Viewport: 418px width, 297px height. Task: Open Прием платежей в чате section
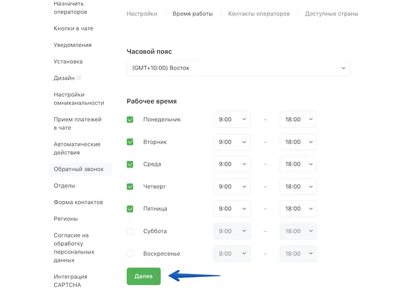(78, 123)
